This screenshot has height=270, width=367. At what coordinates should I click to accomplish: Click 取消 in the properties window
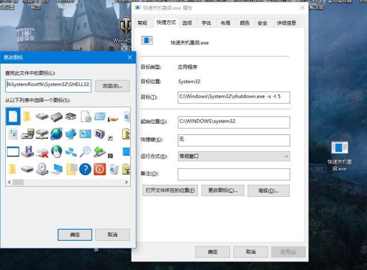pyautogui.click(x=251, y=252)
